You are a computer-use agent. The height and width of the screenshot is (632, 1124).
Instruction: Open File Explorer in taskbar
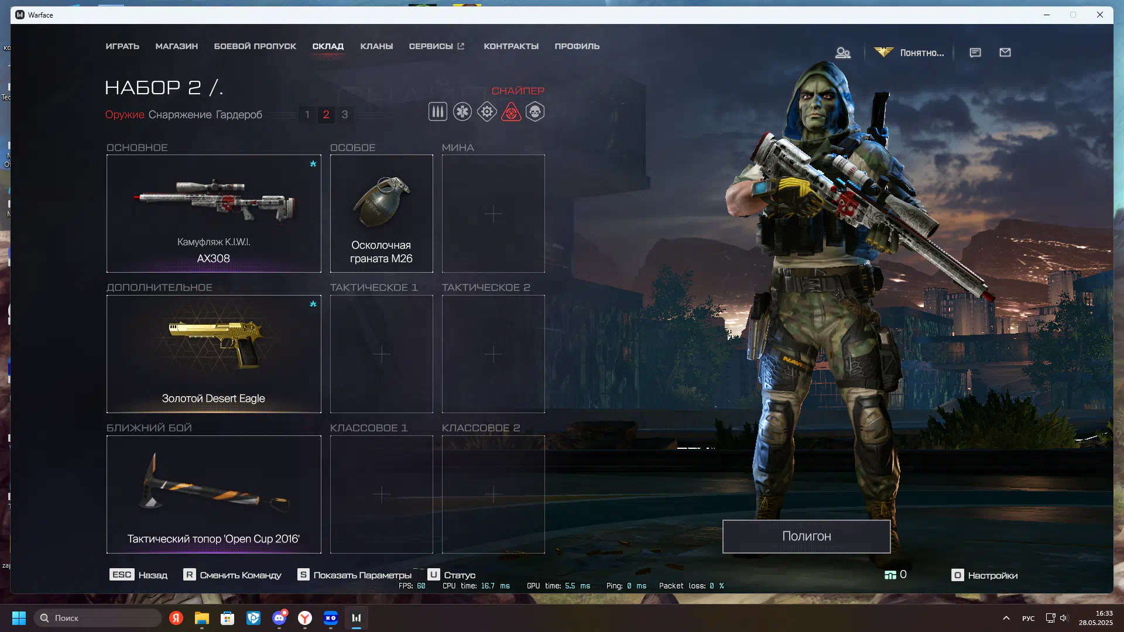202,618
